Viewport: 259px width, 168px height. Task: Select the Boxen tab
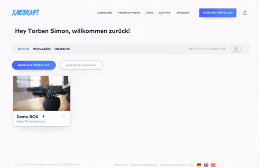point(23,49)
